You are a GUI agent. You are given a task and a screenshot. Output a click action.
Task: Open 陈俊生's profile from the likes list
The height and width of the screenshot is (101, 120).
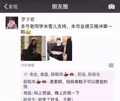(x=94, y=74)
